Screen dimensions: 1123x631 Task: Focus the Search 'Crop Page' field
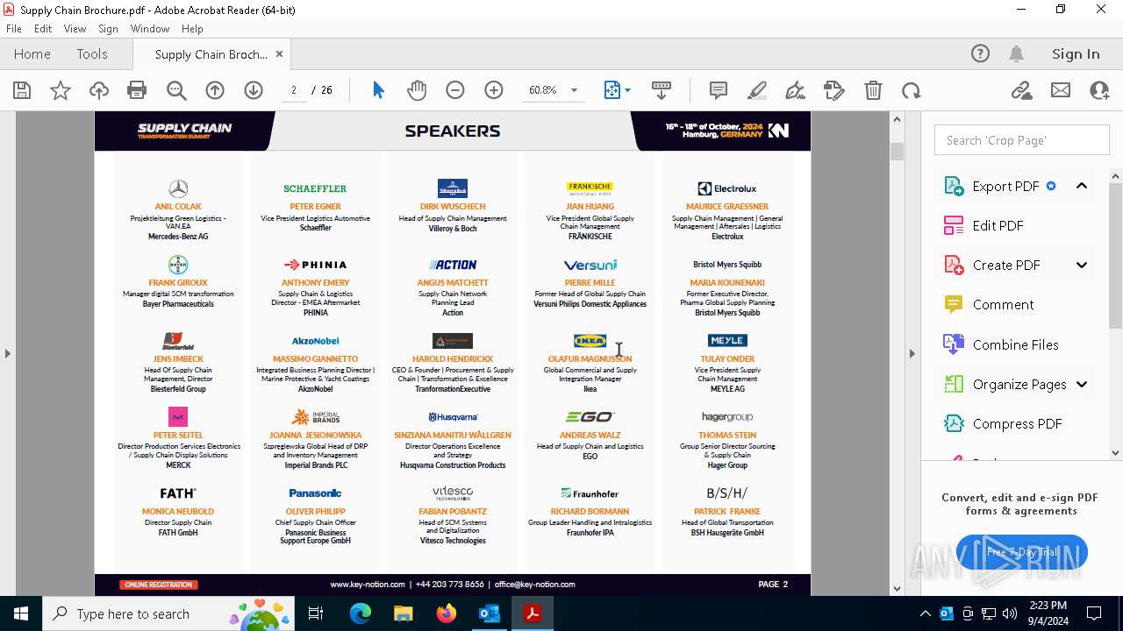(1022, 140)
